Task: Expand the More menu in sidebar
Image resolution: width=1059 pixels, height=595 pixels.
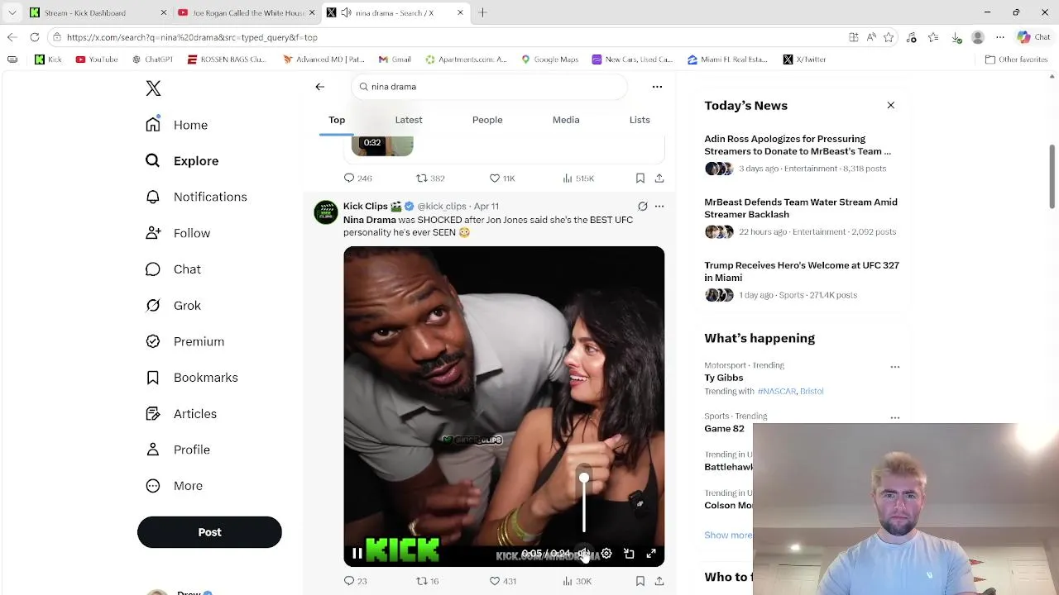Action: coord(174,486)
